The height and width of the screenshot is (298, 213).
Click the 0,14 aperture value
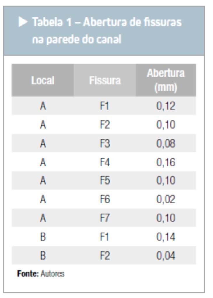point(166,237)
